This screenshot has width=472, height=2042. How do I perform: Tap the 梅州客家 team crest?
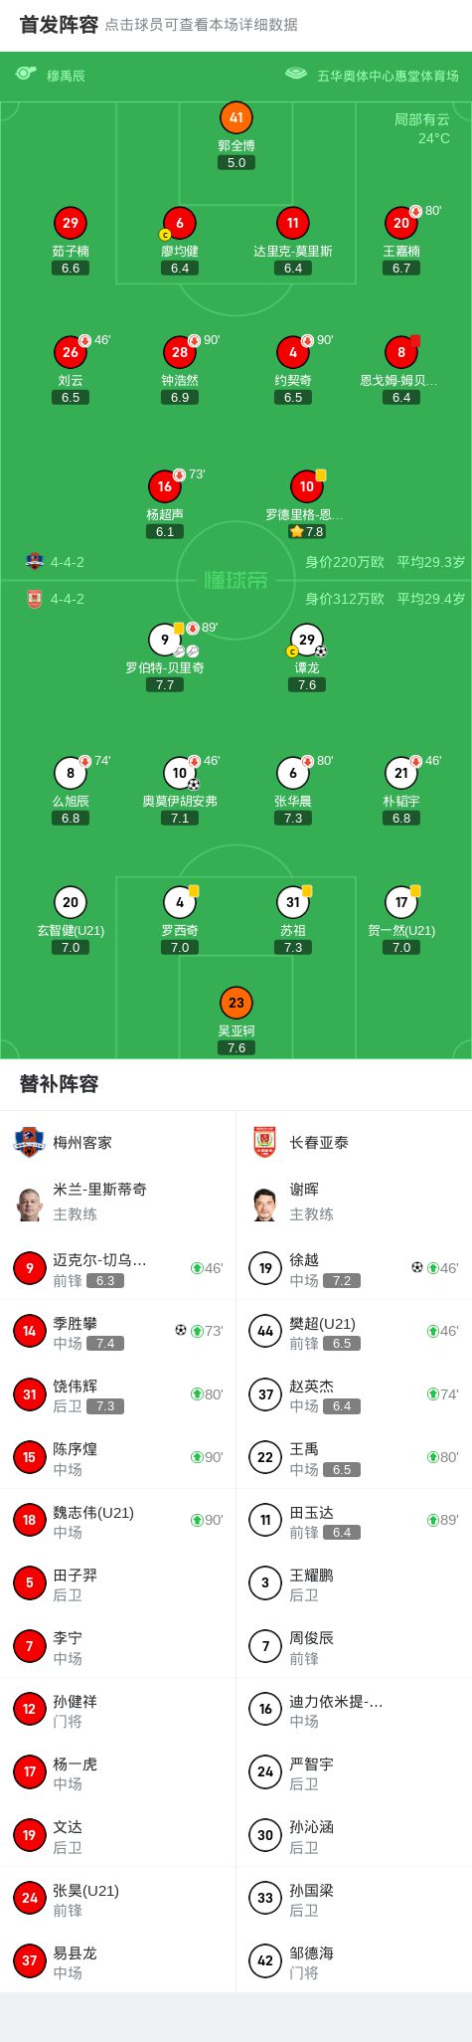click(29, 1142)
